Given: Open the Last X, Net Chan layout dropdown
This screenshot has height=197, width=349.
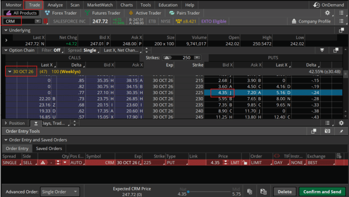Looking at the screenshot, I should pos(123,50).
